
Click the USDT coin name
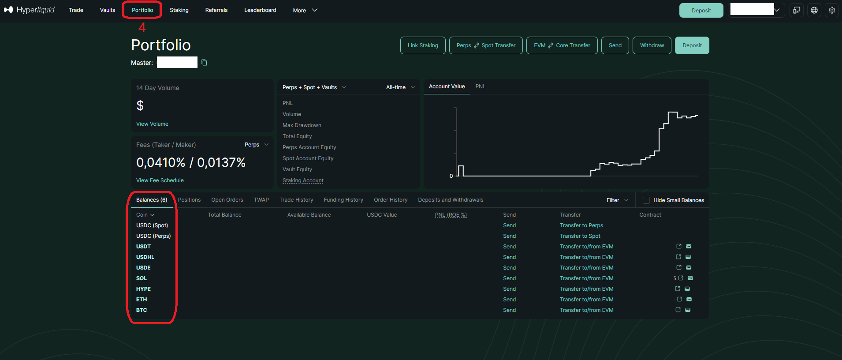[143, 247]
